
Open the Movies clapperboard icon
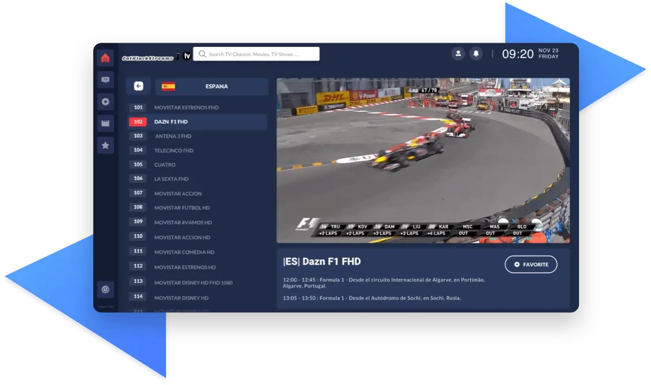coord(105,123)
